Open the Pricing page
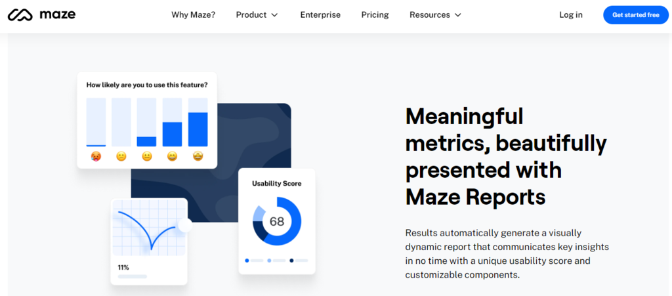672x296 pixels. point(375,14)
